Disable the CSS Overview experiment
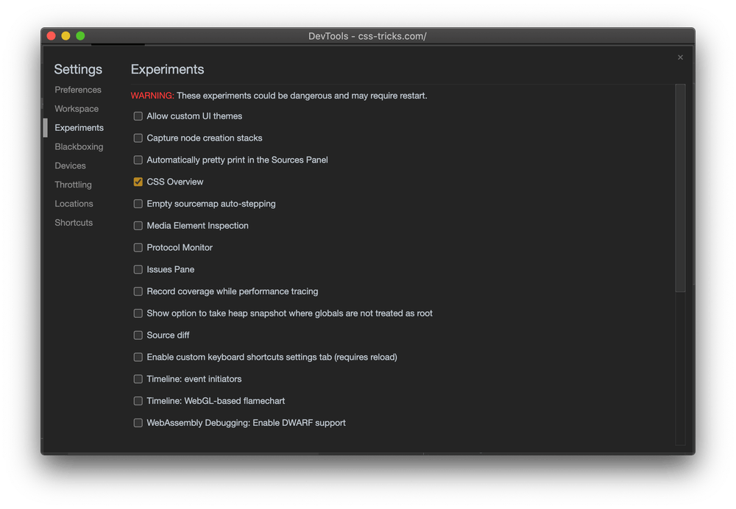The width and height of the screenshot is (736, 509). [138, 182]
